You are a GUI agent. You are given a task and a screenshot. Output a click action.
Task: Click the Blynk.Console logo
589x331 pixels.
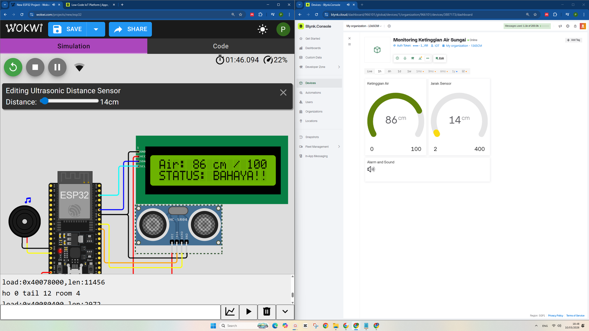(315, 26)
